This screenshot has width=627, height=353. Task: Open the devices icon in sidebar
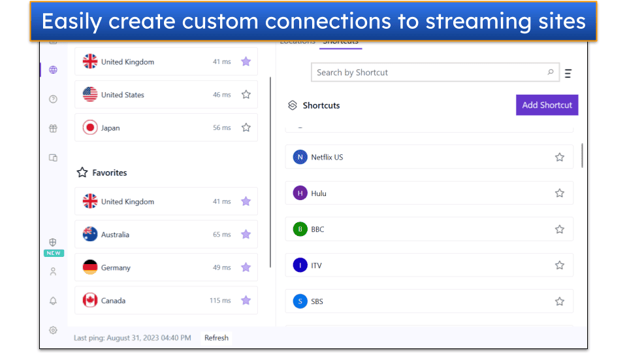pyautogui.click(x=53, y=158)
